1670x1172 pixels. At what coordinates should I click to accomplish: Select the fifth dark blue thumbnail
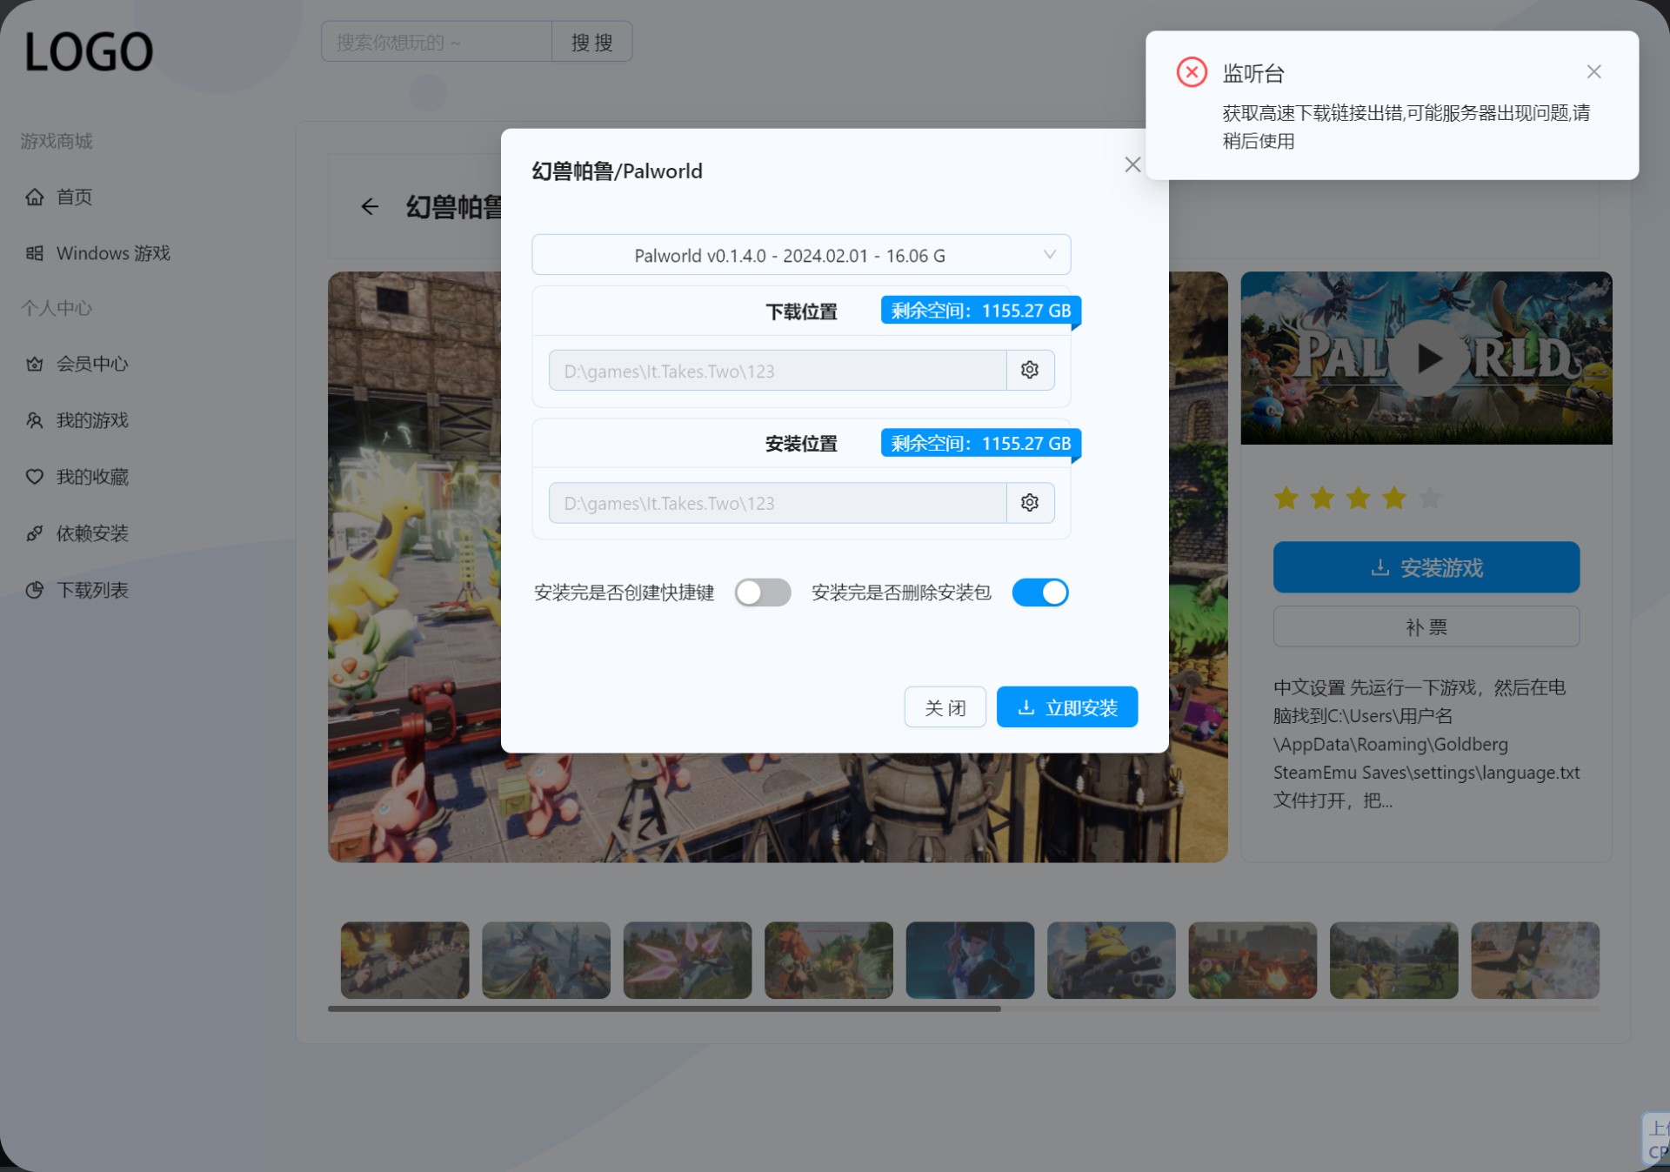coord(970,960)
